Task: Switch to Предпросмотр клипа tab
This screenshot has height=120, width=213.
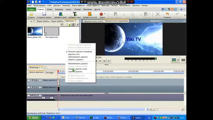Action: (x=93, y=21)
